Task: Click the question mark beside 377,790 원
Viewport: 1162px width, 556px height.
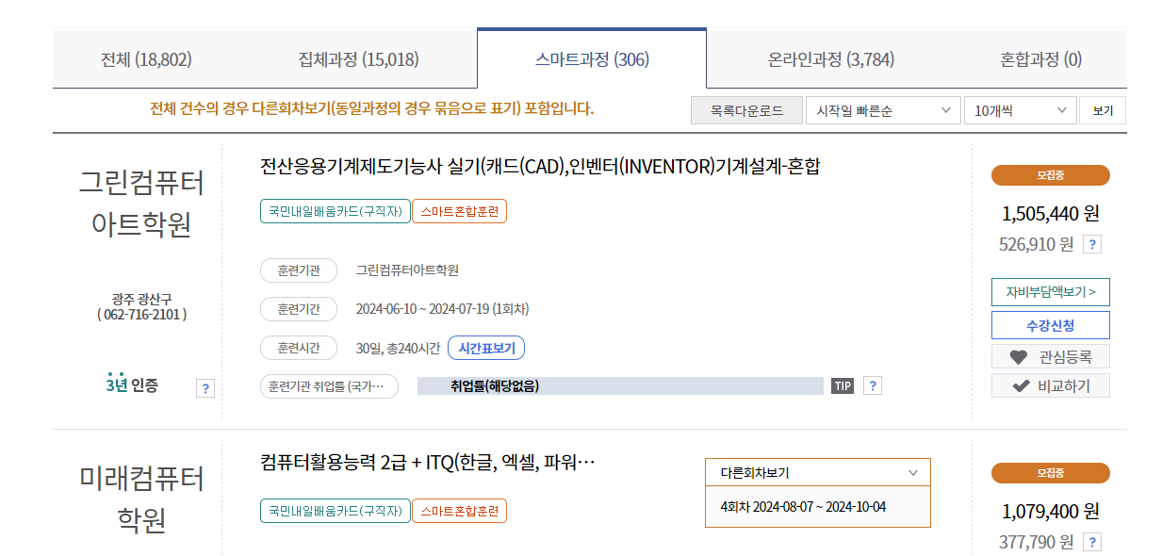Action: 1090,541
